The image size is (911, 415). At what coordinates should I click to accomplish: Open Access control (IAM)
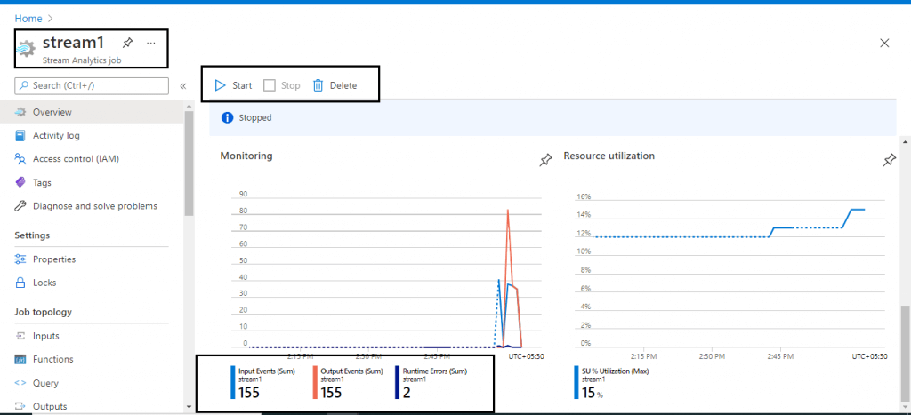(x=76, y=159)
